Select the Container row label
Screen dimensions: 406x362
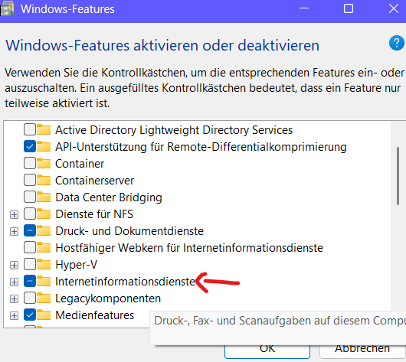coord(80,164)
